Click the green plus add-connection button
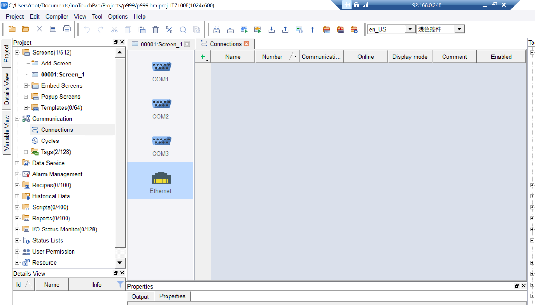The width and height of the screenshot is (535, 305). click(203, 57)
